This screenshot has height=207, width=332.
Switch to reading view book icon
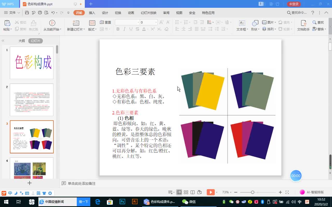(x=192, y=192)
